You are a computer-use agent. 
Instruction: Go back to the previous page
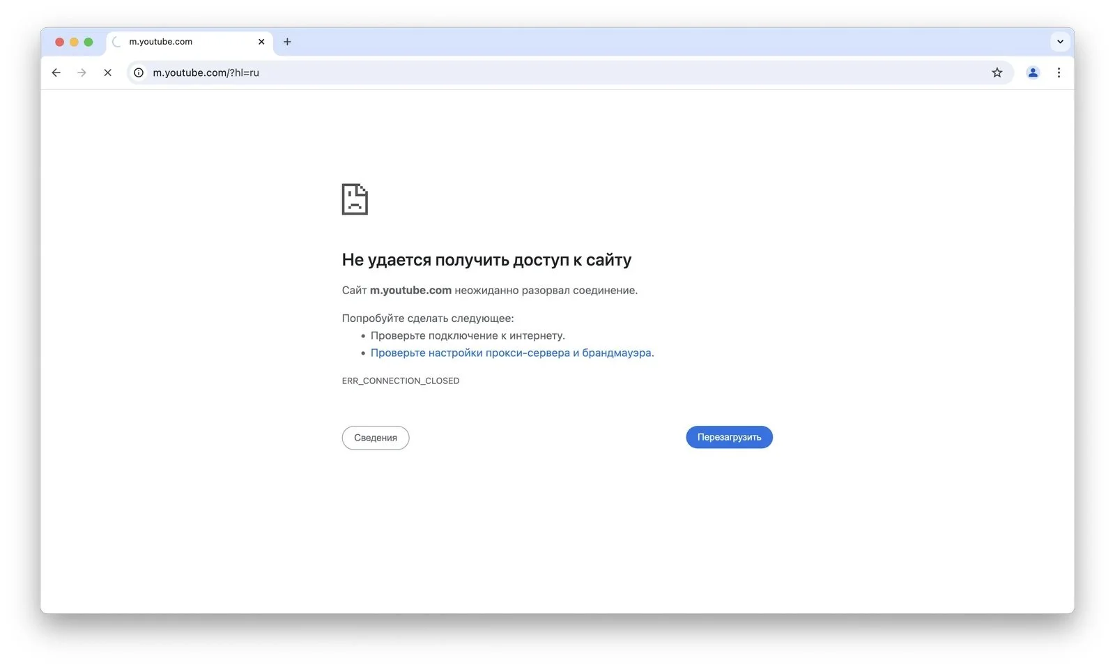pos(56,72)
